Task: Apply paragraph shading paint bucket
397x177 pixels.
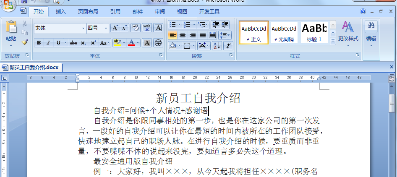Action: pyautogui.click(x=173, y=46)
